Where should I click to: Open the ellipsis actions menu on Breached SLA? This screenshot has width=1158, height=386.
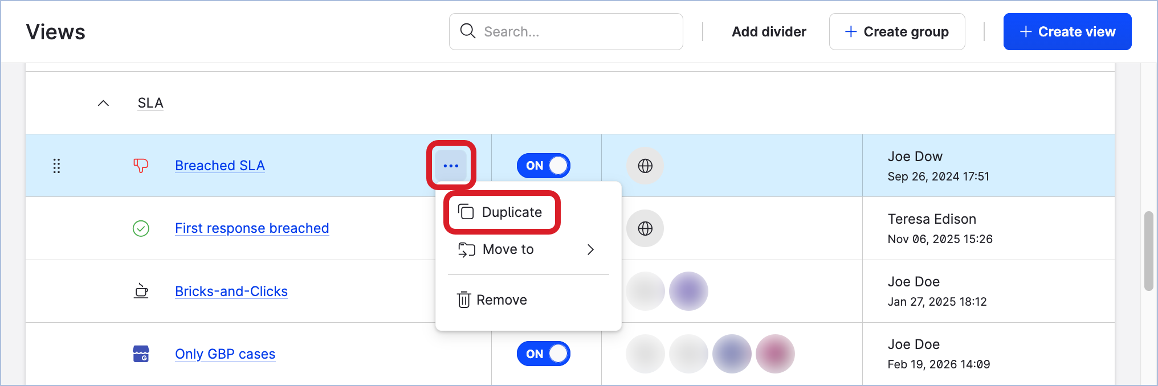[x=451, y=165]
